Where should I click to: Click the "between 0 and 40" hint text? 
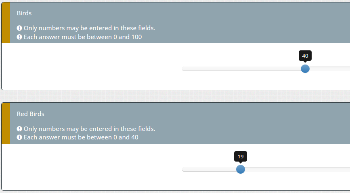(x=81, y=138)
